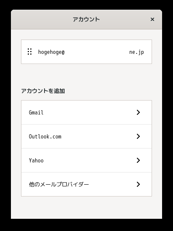Close the アカウント dialog with X
The image size is (173, 231).
click(x=152, y=19)
